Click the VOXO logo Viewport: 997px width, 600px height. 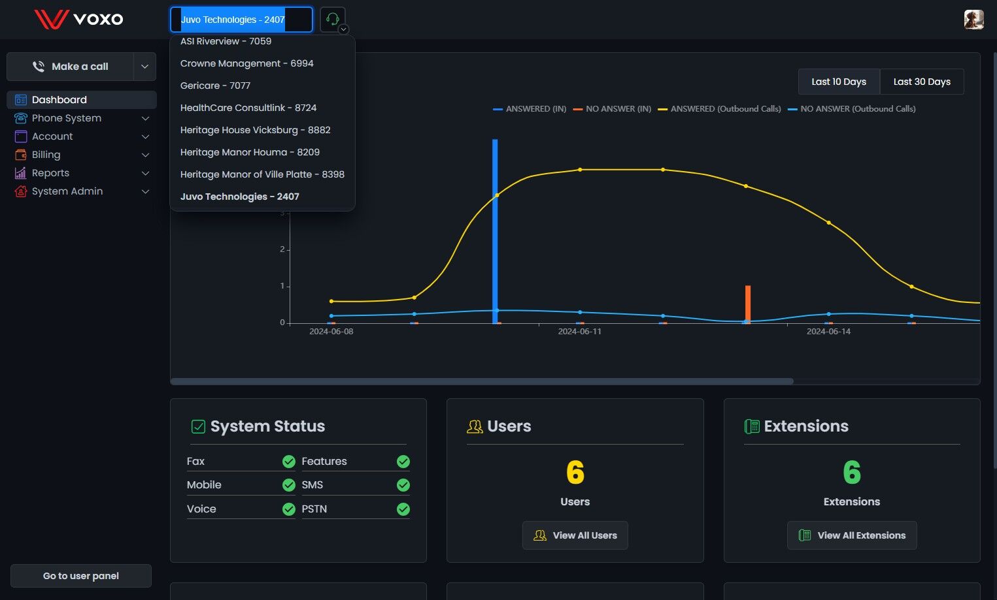pos(79,19)
